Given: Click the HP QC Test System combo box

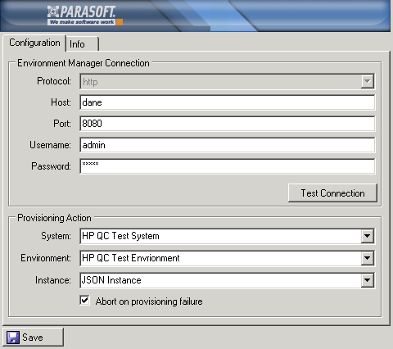Looking at the screenshot, I should tap(228, 236).
